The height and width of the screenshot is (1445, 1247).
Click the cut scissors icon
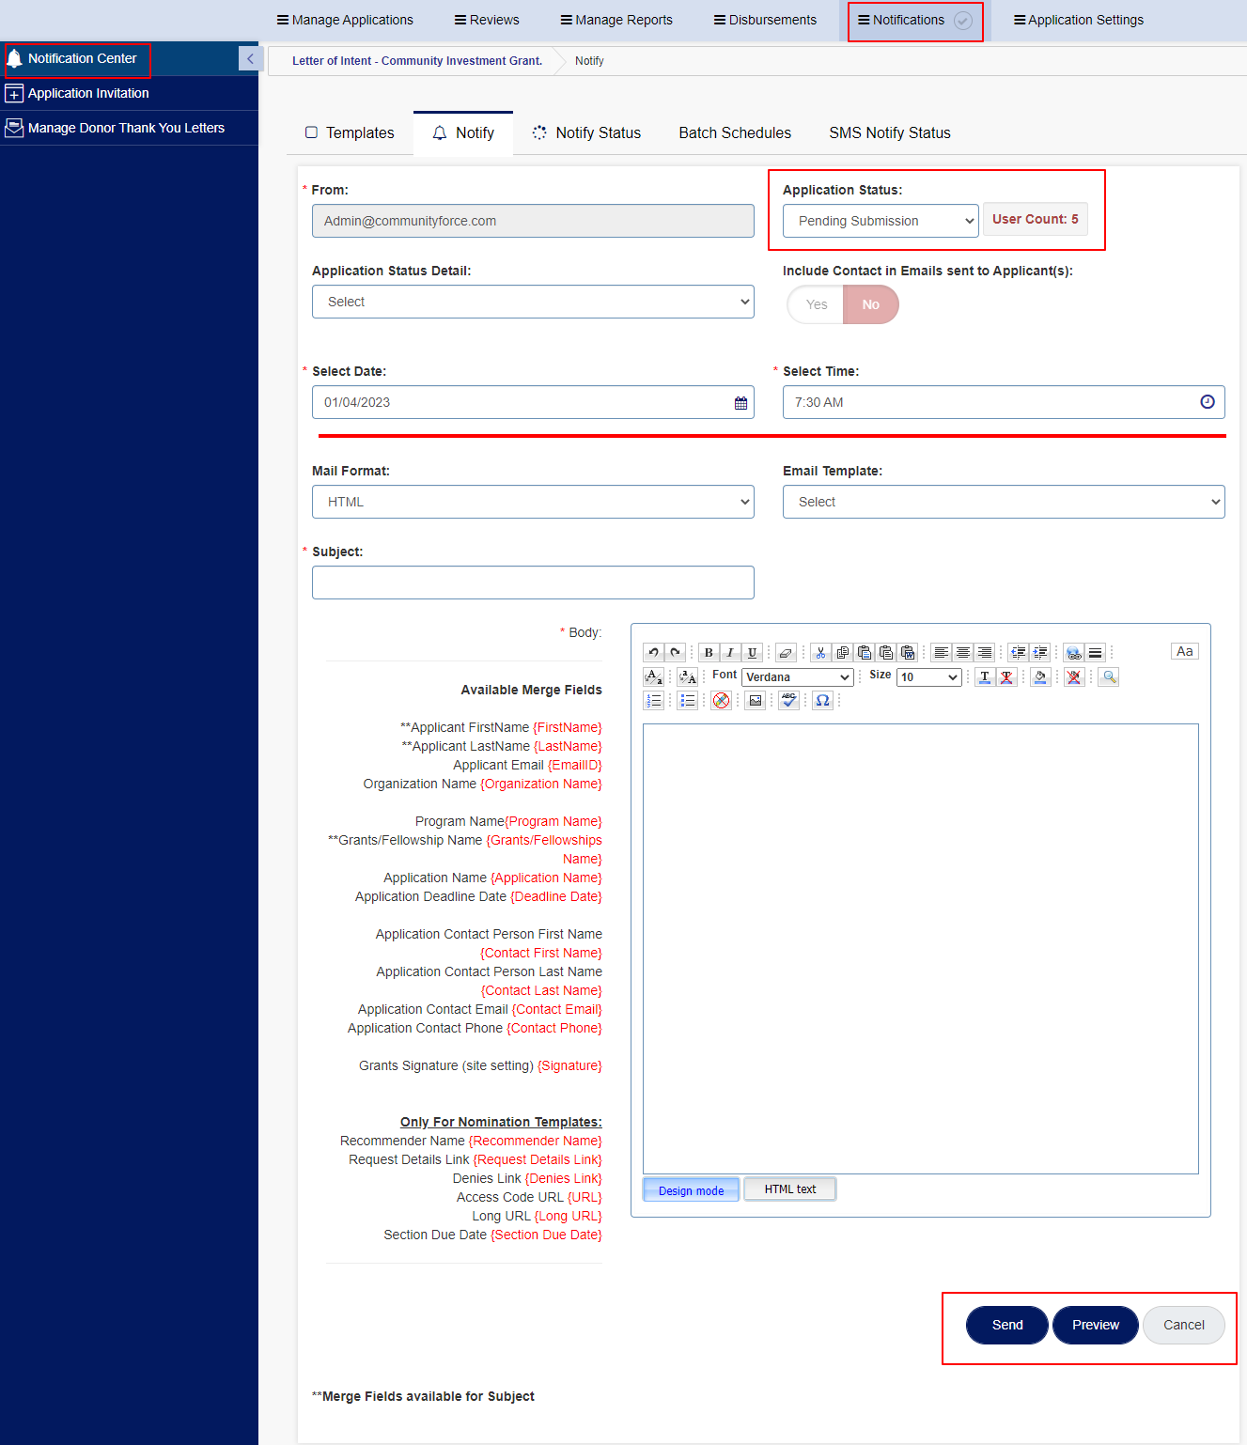pos(820,653)
